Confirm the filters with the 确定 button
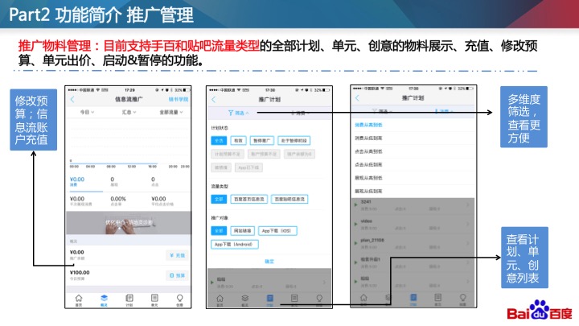Screen dimensions: 579x326 click(x=269, y=262)
